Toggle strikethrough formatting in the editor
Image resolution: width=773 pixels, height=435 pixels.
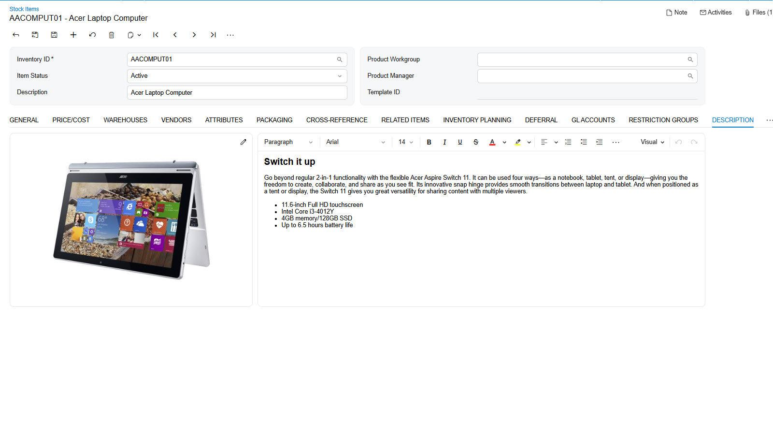[x=476, y=142]
